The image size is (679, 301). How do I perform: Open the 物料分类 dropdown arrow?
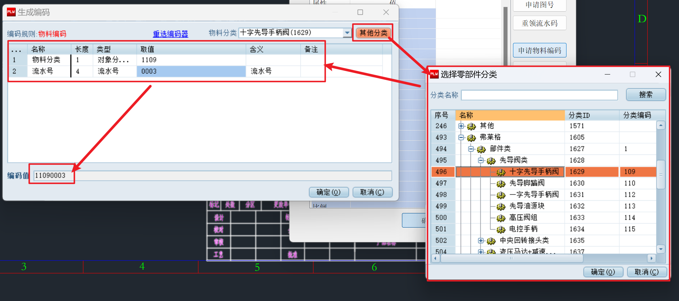pos(347,33)
